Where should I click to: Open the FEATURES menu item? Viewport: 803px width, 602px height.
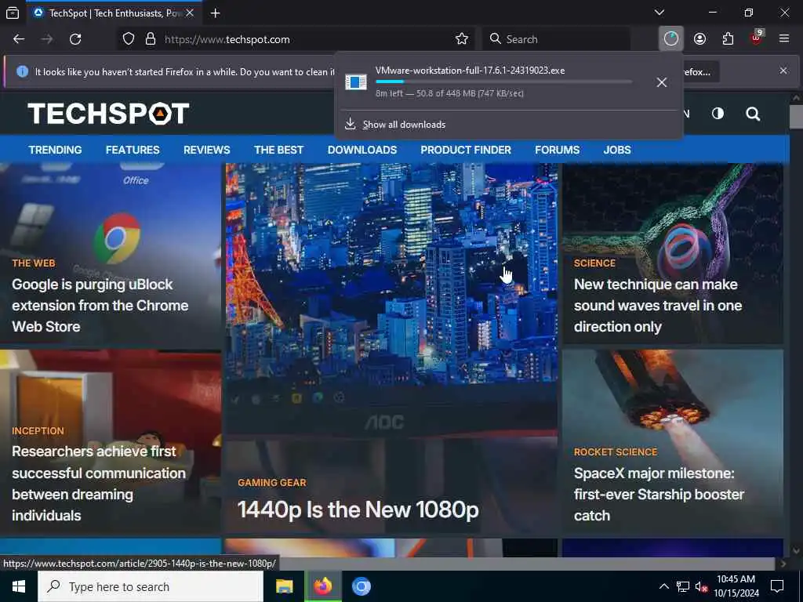tap(133, 150)
